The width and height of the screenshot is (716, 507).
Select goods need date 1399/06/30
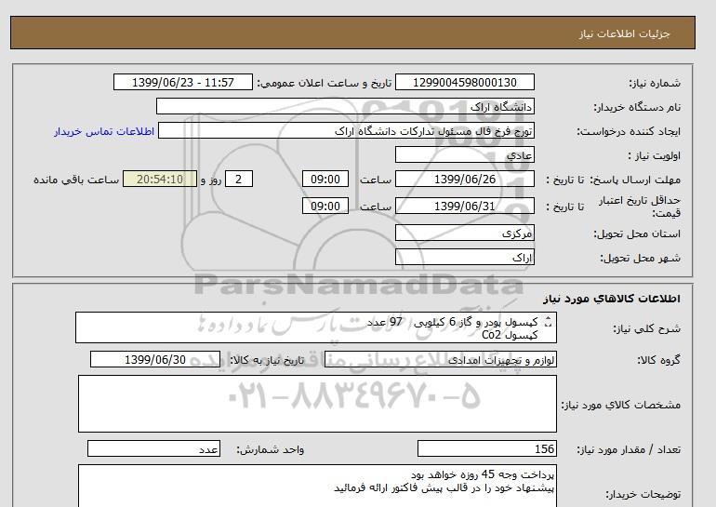155,359
